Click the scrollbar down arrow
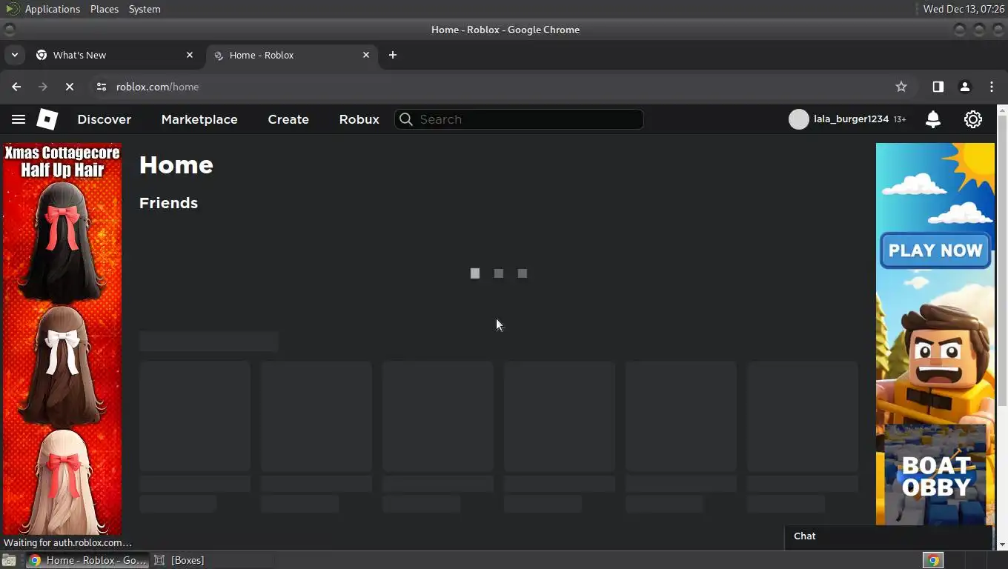Screen dimensions: 1008x569 click(1002, 545)
